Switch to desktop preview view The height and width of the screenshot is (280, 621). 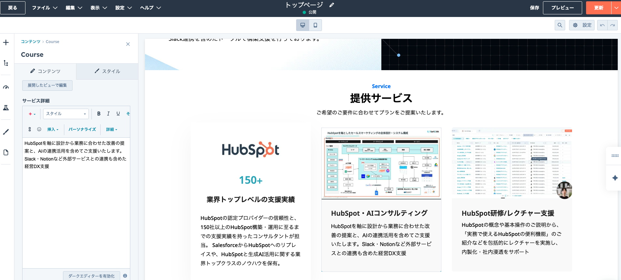[x=303, y=25]
